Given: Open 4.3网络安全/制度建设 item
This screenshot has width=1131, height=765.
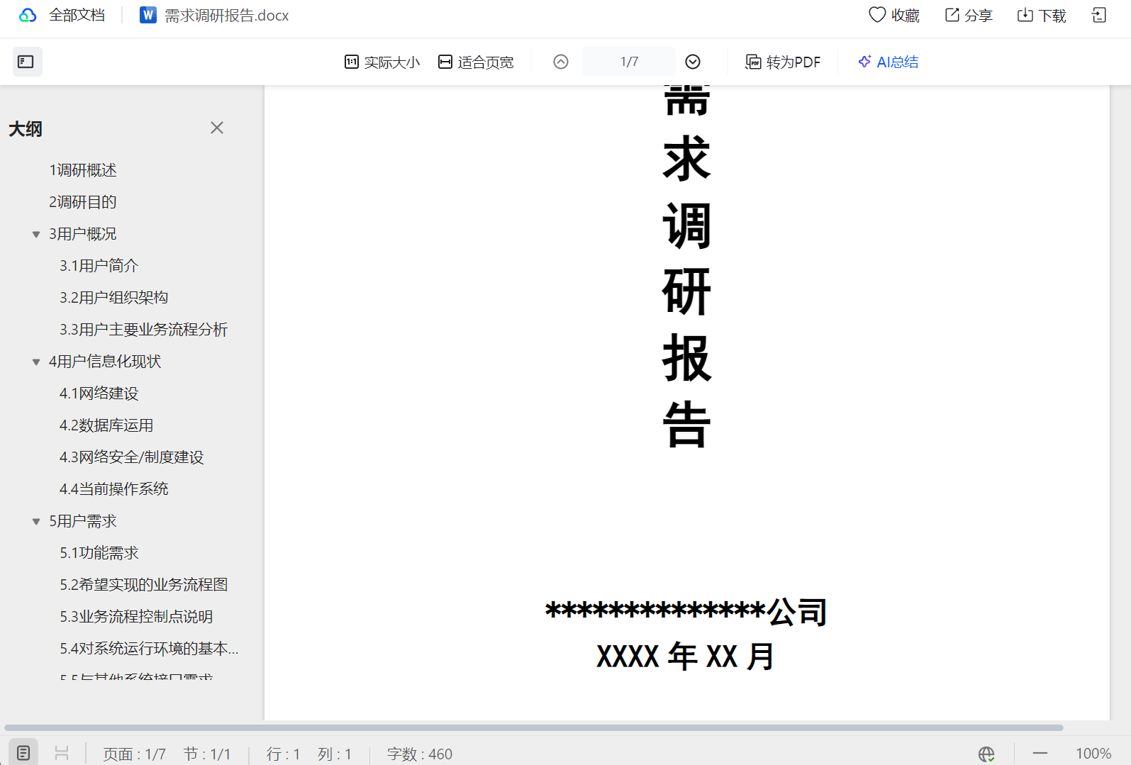Looking at the screenshot, I should [x=132, y=457].
